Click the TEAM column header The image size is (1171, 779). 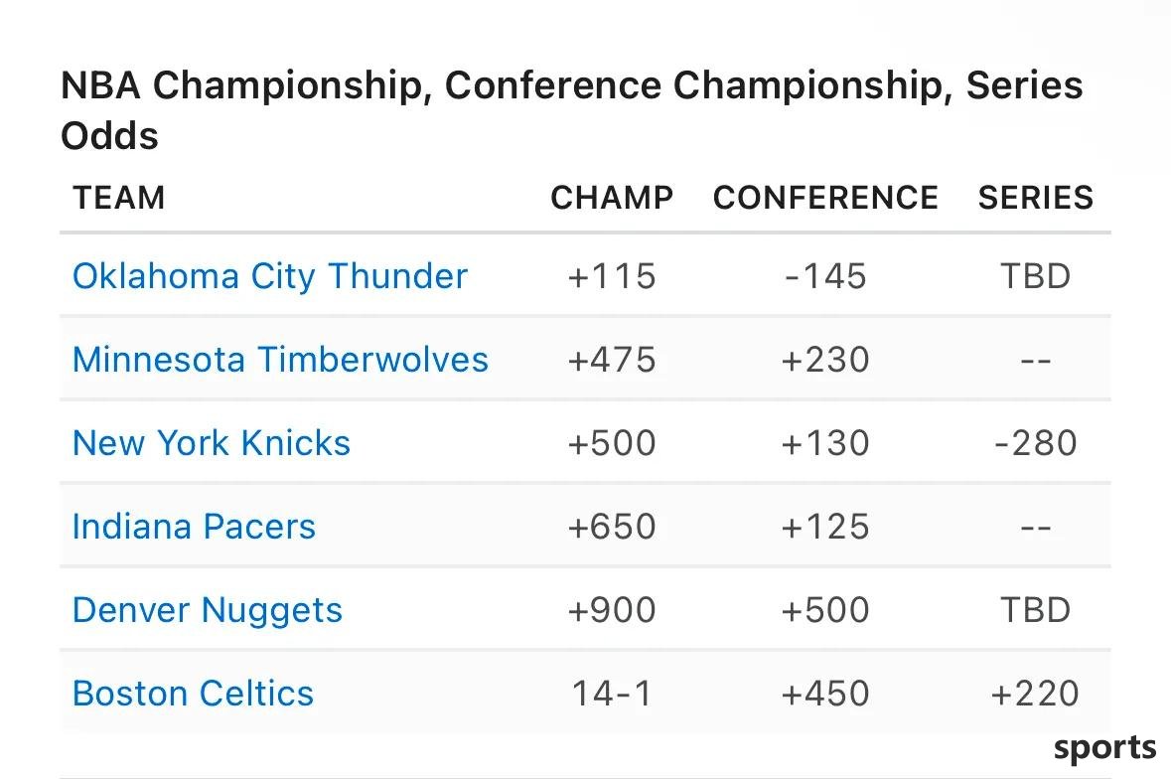click(x=119, y=198)
